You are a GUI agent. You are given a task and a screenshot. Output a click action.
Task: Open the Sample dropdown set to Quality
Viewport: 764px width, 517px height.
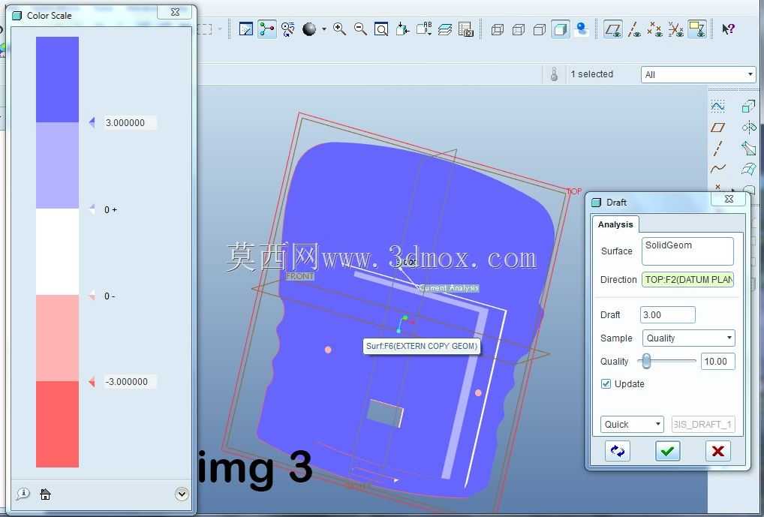[x=688, y=338]
